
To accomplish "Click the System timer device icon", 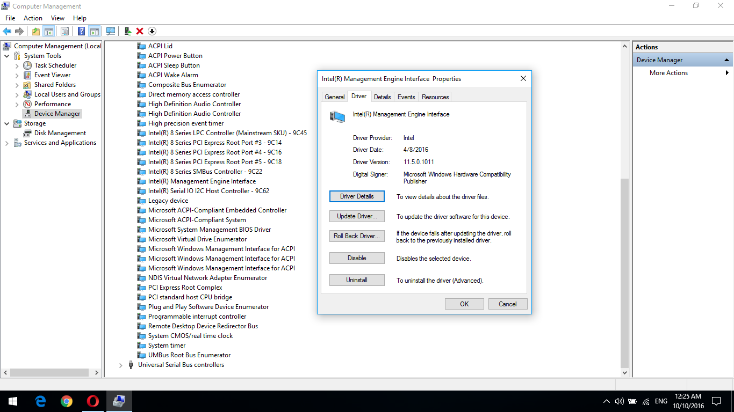I will point(141,345).
